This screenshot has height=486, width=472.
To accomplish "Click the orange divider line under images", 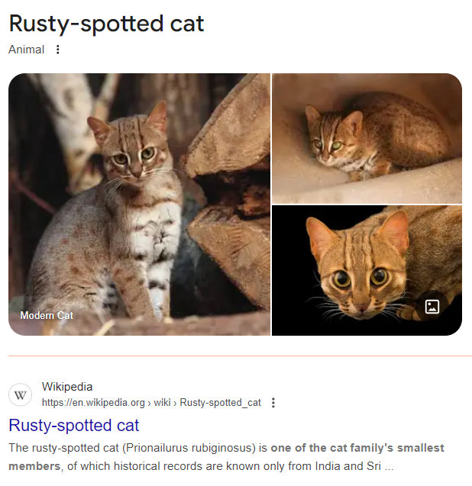I will (240, 356).
